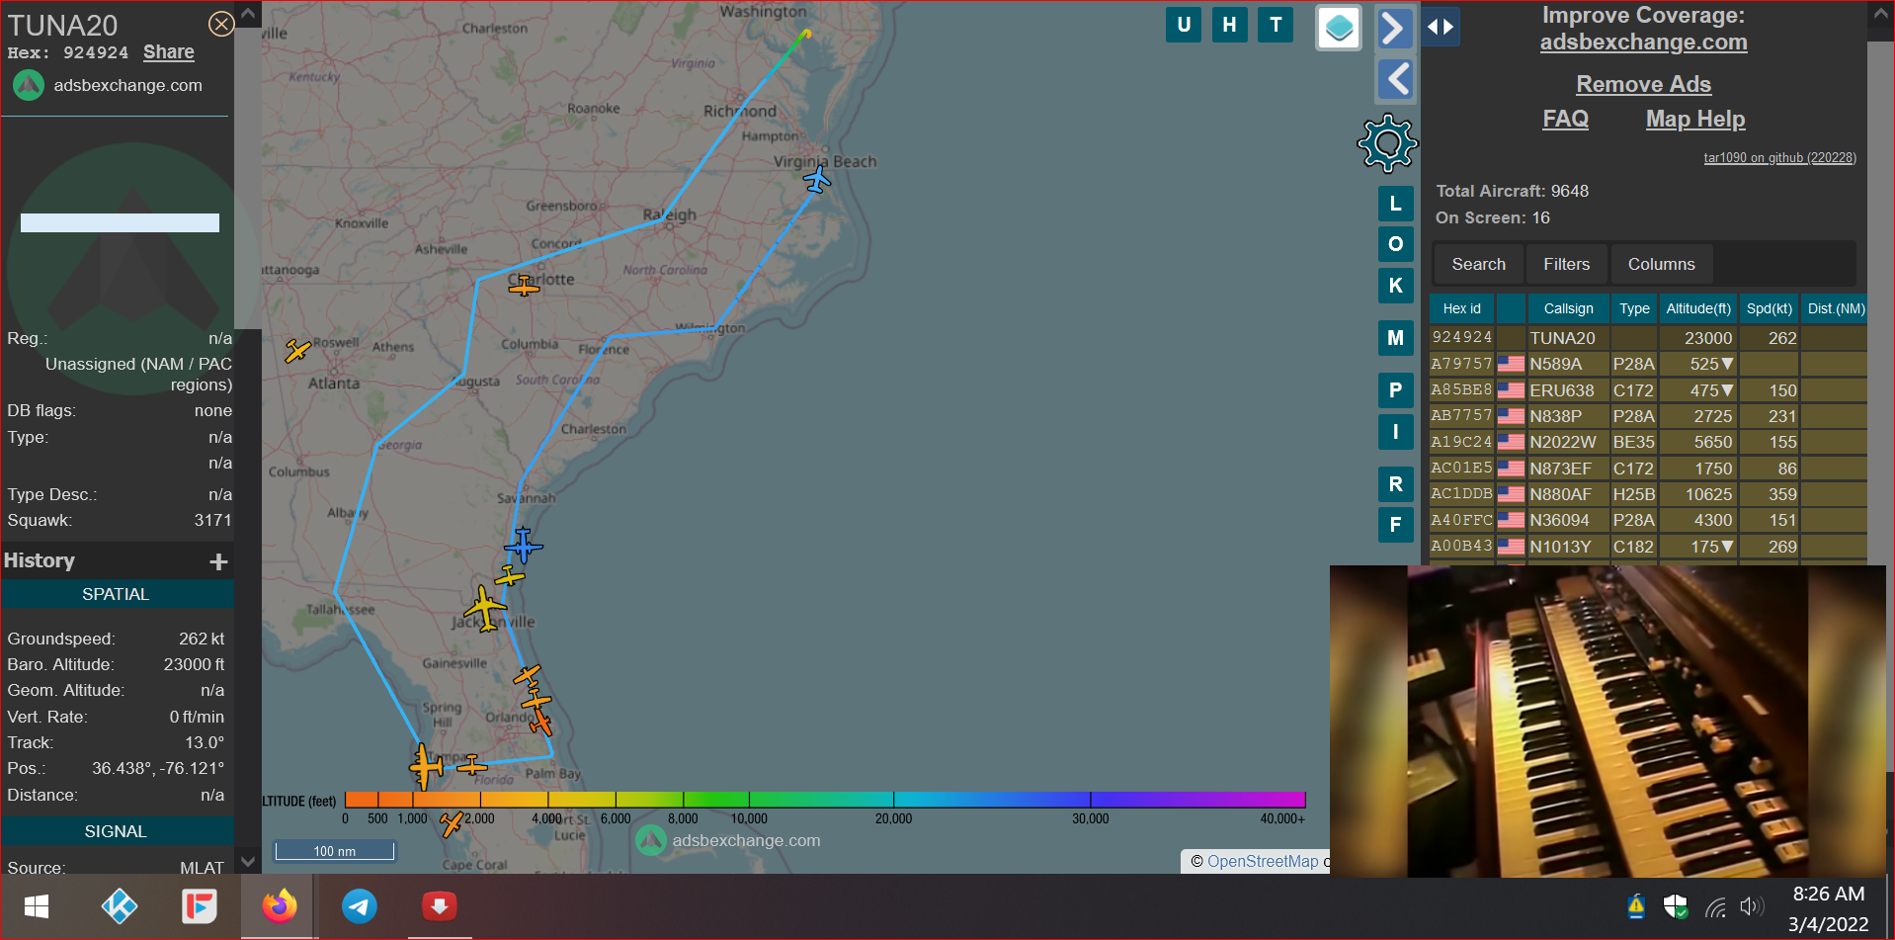Toggle the K map option button
Viewport: 1895px width, 940px height.
(1395, 286)
